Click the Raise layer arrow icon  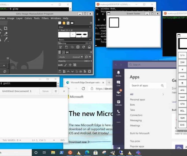[68, 71]
